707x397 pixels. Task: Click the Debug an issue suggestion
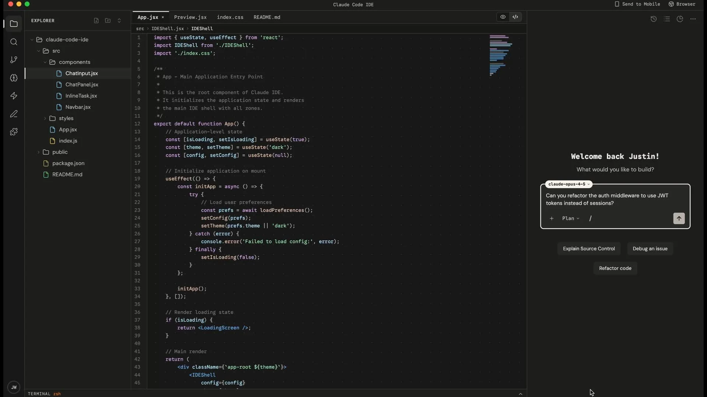tap(650, 249)
